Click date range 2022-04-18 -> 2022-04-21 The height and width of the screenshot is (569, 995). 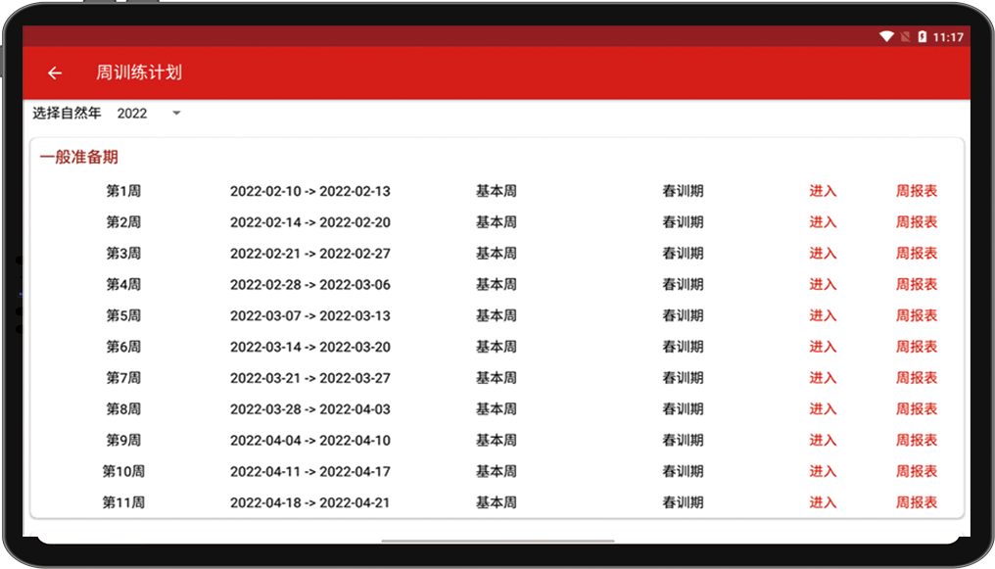[x=309, y=501]
